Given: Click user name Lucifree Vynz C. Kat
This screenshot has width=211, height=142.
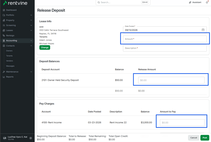Looking at the screenshot, I should (18, 137).
